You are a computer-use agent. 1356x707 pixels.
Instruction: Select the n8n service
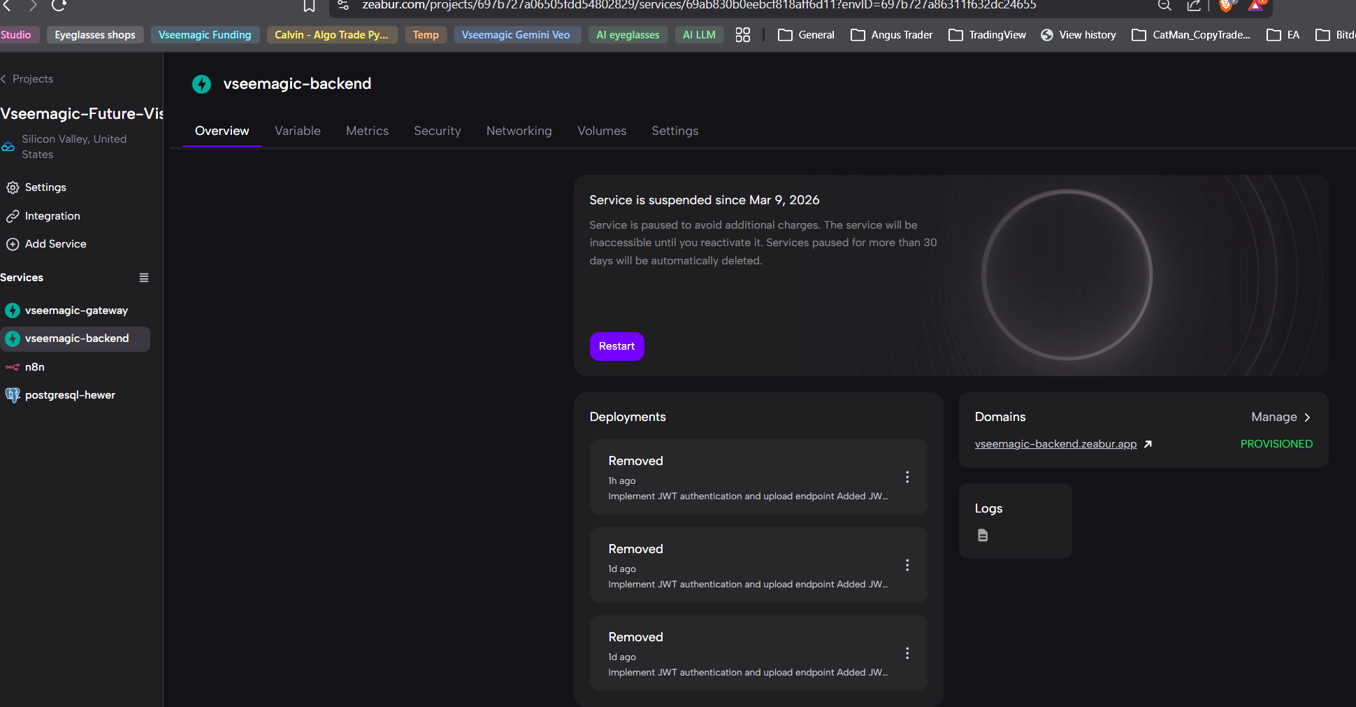tap(35, 367)
